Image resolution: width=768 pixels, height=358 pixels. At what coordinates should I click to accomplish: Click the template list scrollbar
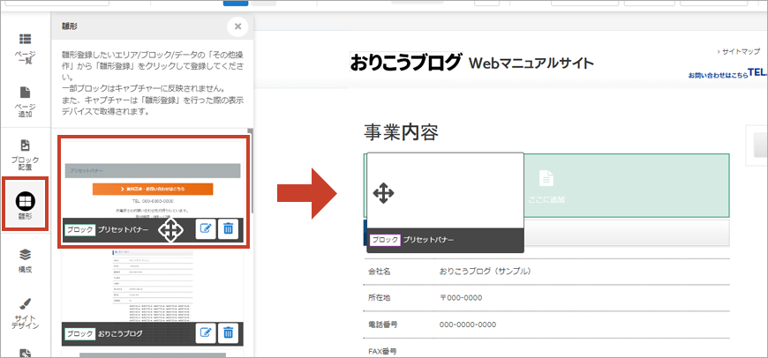tap(251, 168)
